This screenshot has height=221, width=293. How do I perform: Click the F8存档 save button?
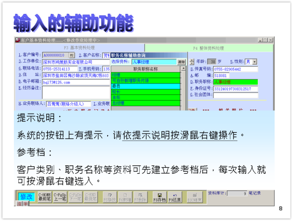(159, 197)
